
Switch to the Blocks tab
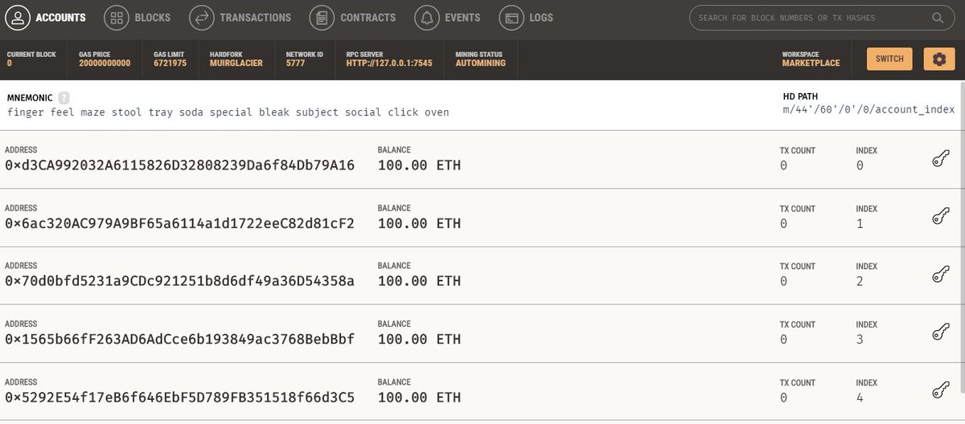coord(138,17)
